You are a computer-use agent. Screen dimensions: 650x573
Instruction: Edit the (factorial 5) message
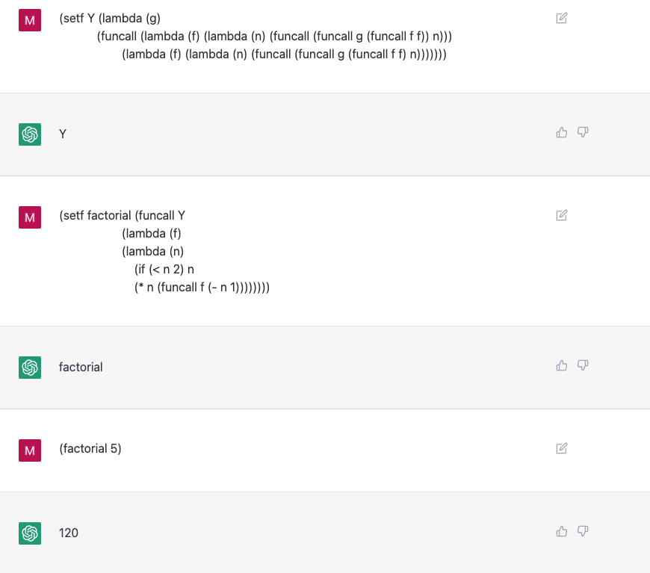[x=561, y=448]
